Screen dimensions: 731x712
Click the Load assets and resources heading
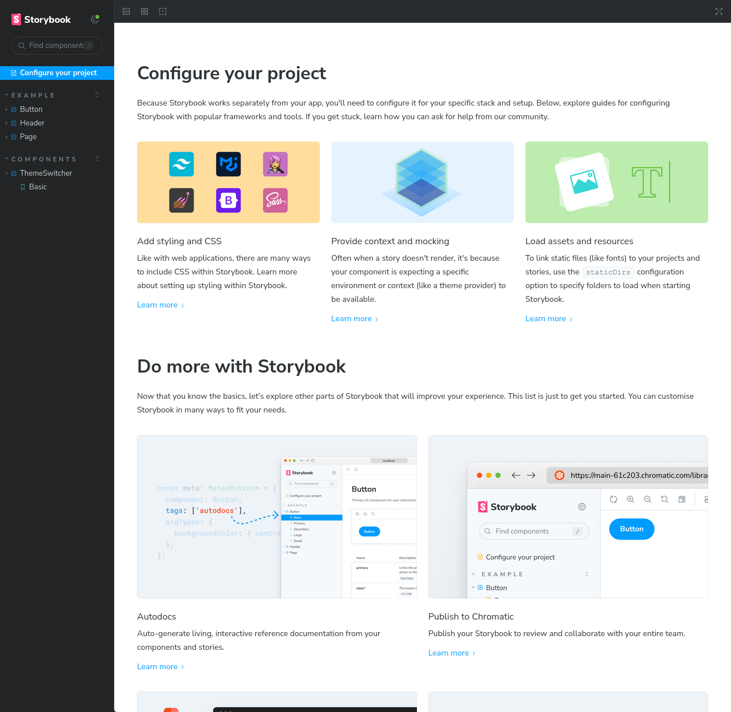579,241
